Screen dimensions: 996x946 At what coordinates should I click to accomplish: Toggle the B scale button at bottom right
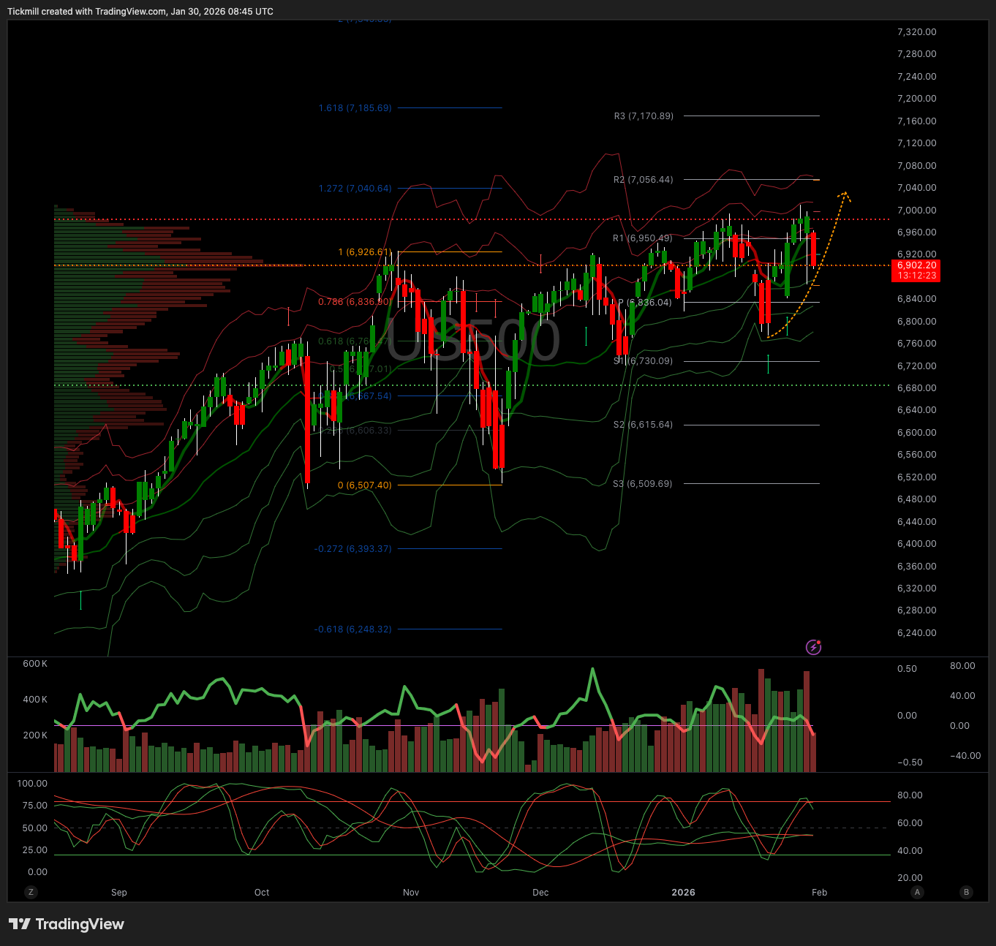click(x=967, y=892)
